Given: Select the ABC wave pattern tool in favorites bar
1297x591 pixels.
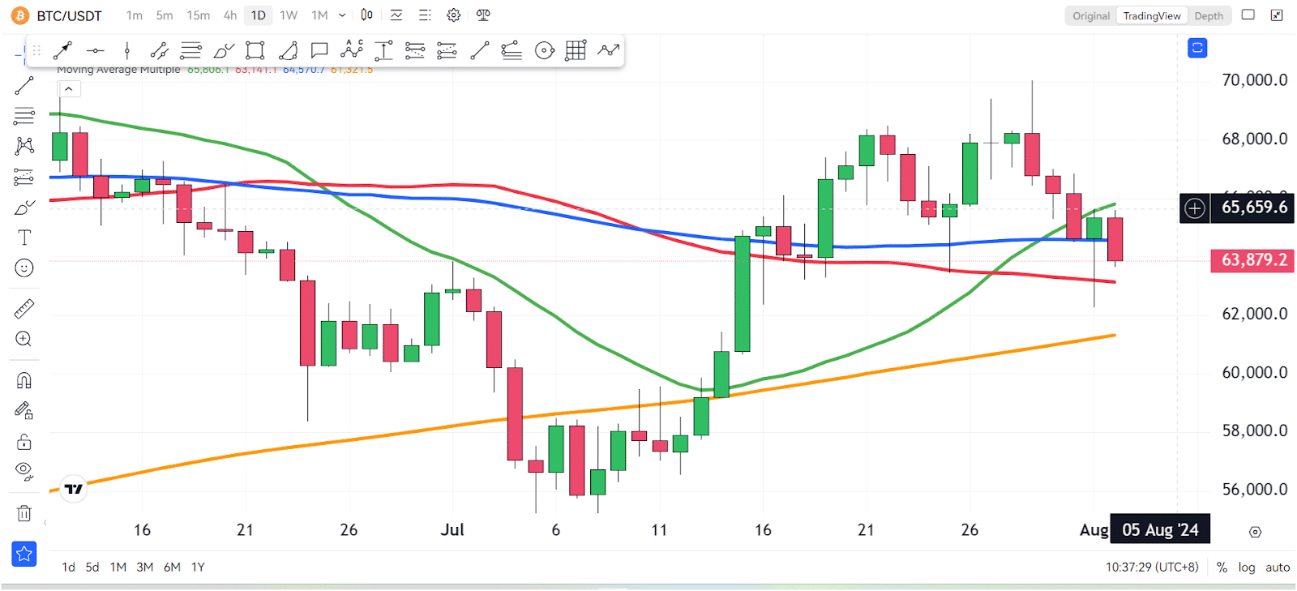Looking at the screenshot, I should (352, 50).
